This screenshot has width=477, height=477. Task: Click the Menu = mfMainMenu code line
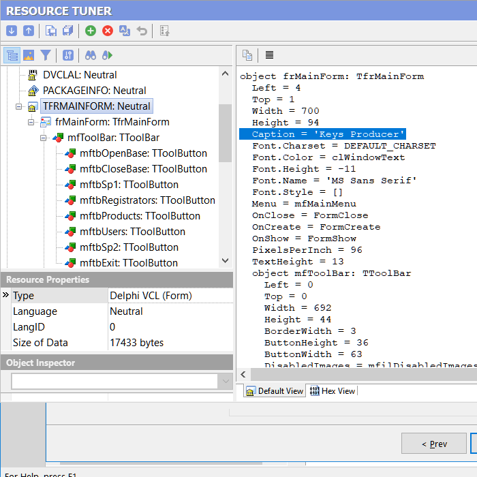[x=304, y=204]
